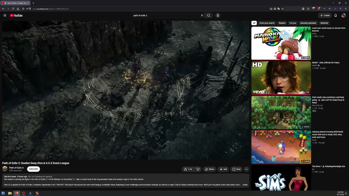
Task: Open the gray speaker extension icon
Action: [330, 9]
